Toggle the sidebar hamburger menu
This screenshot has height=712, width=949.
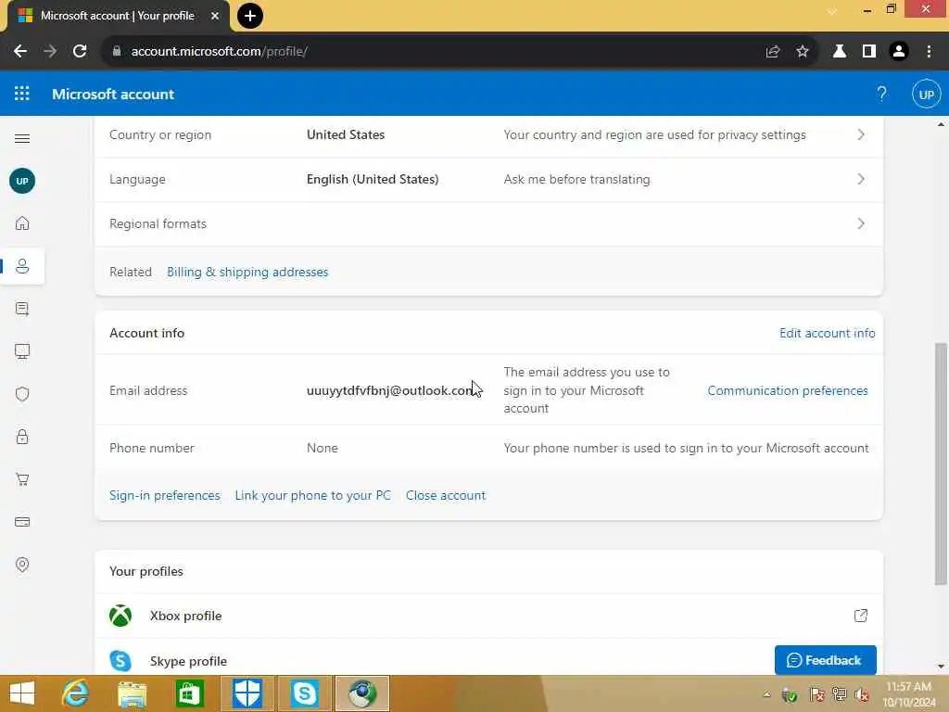(x=22, y=139)
